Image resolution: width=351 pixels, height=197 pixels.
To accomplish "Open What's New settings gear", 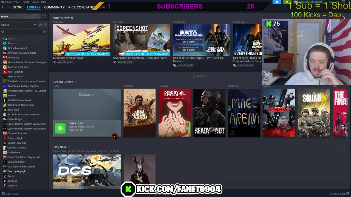I will [x=72, y=18].
